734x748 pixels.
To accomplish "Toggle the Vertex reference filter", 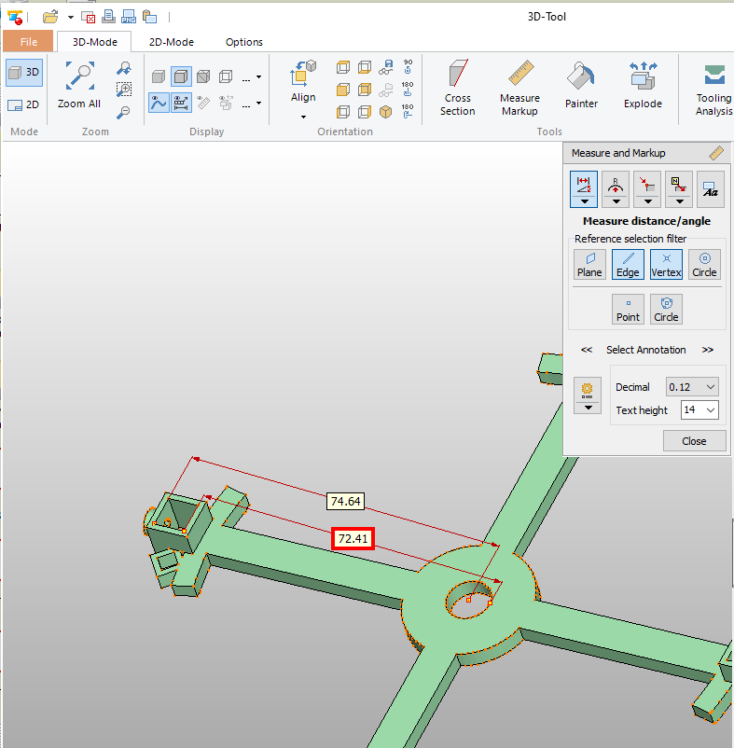I will (x=666, y=265).
